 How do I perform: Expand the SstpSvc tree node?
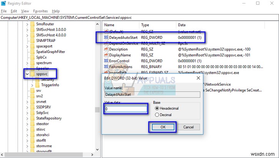[x=27, y=113]
